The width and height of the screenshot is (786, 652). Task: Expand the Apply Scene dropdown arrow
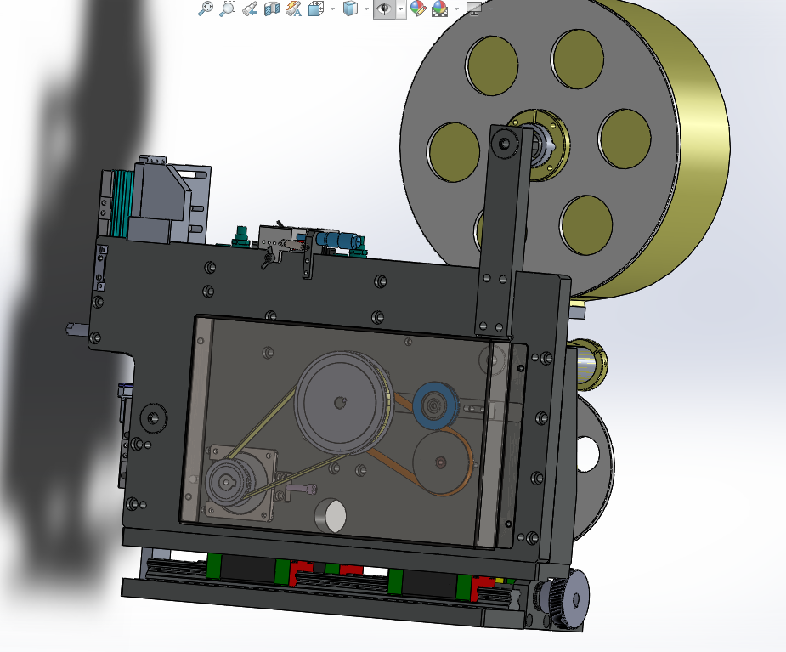456,9
